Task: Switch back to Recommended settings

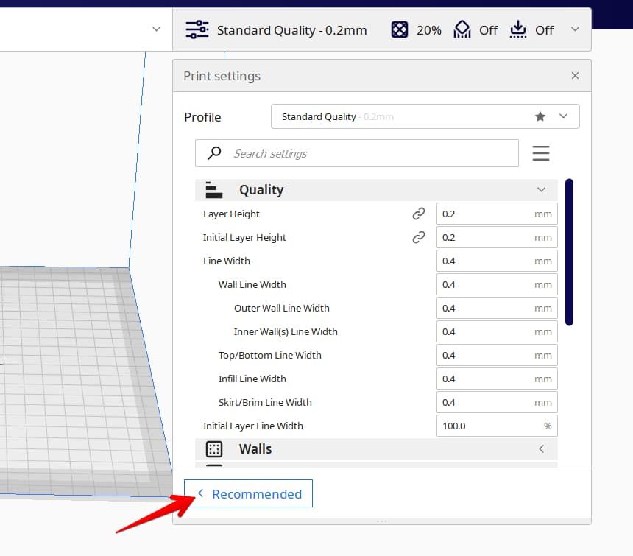Action: pyautogui.click(x=249, y=493)
